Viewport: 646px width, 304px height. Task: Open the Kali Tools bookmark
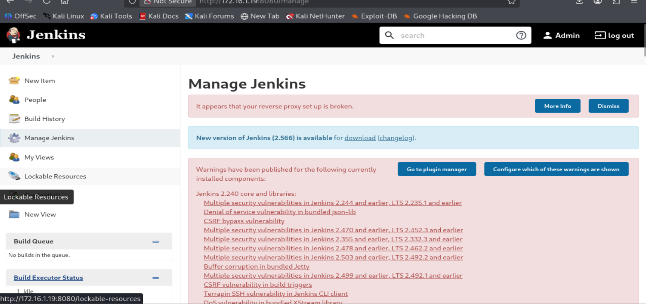tap(111, 16)
